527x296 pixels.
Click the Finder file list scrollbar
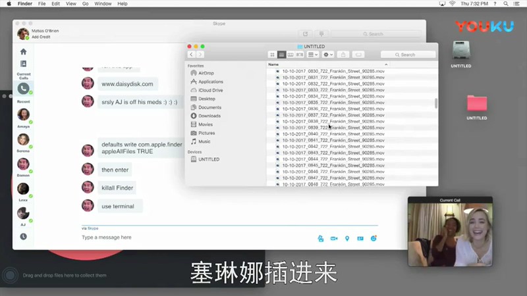(x=436, y=103)
